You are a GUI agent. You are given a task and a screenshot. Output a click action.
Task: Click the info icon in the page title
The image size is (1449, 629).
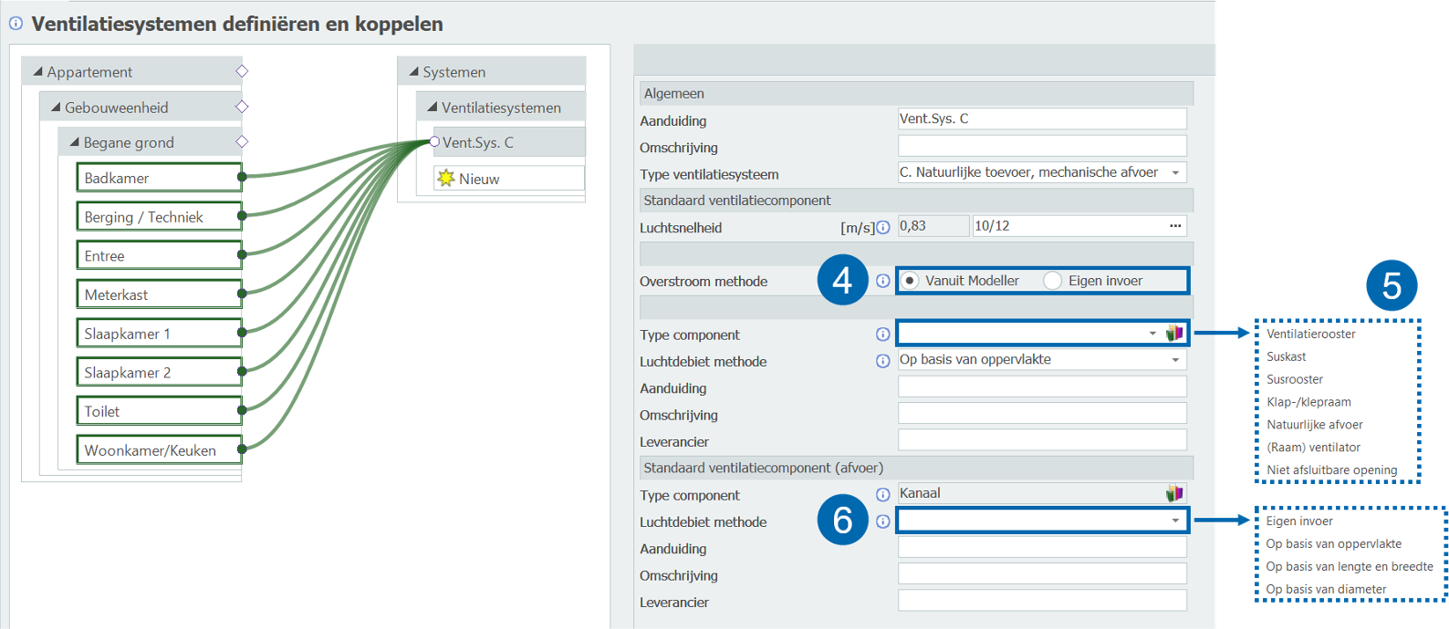tap(16, 24)
